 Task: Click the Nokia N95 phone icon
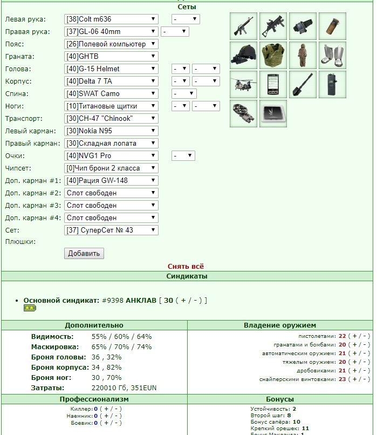[273, 84]
